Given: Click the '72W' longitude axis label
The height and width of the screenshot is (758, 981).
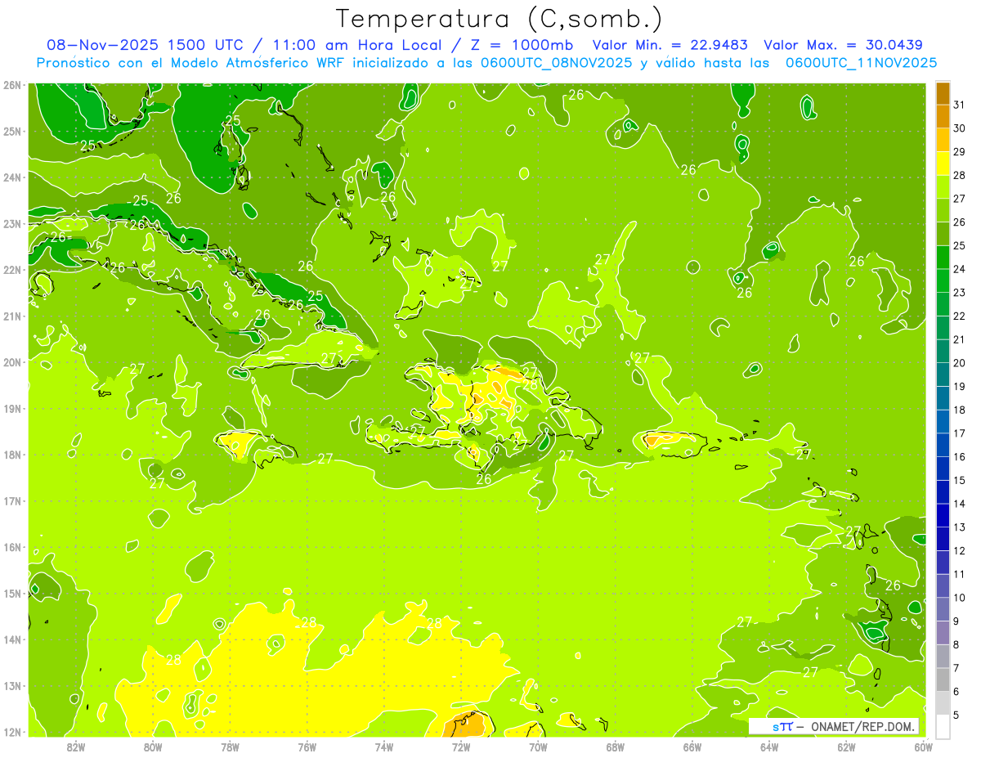Looking at the screenshot, I should pyautogui.click(x=461, y=747).
